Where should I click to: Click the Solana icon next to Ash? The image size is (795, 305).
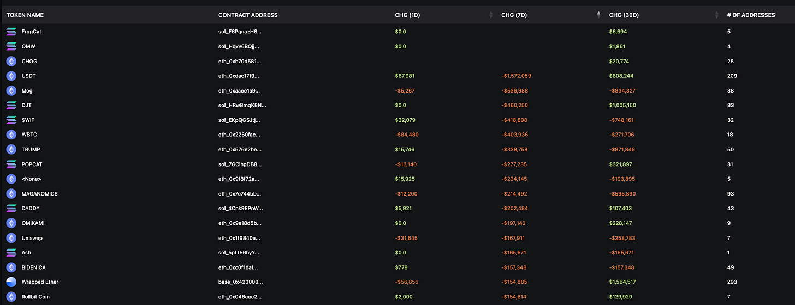(11, 253)
